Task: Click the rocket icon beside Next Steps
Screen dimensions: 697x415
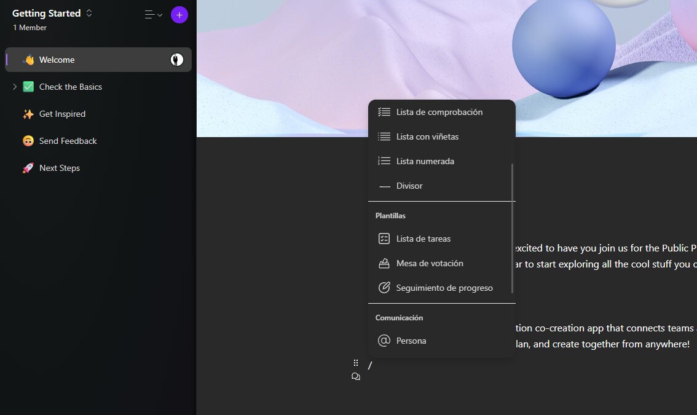Action: [x=28, y=167]
